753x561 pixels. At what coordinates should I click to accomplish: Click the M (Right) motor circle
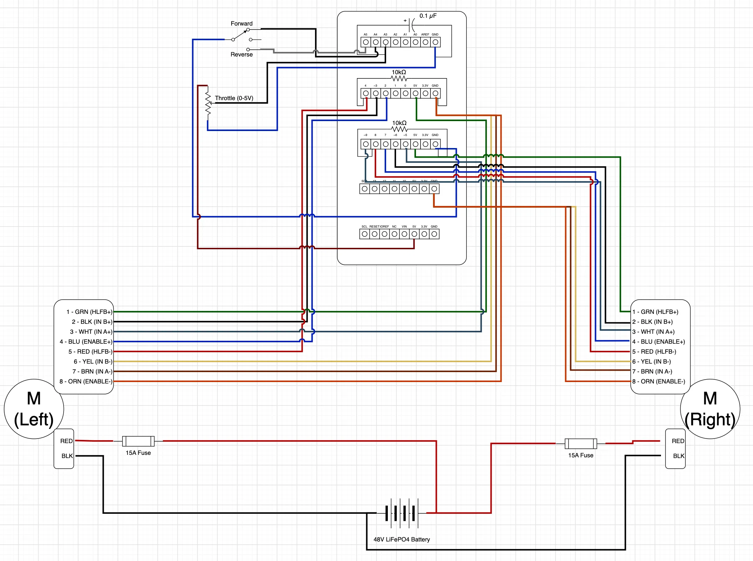tap(710, 409)
